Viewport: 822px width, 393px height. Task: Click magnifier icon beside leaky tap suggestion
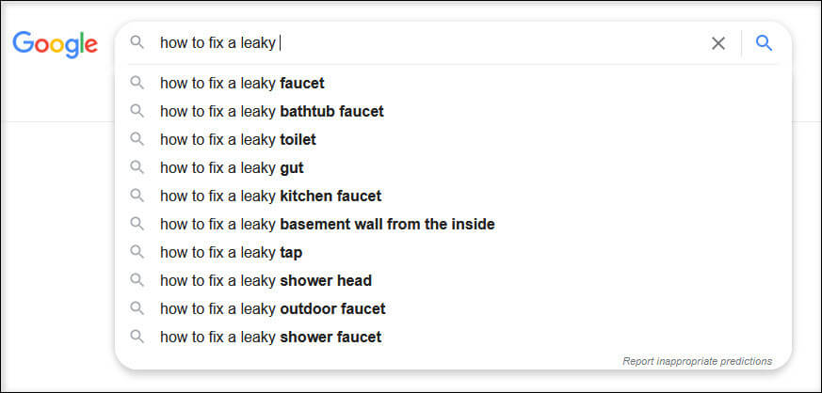[137, 252]
